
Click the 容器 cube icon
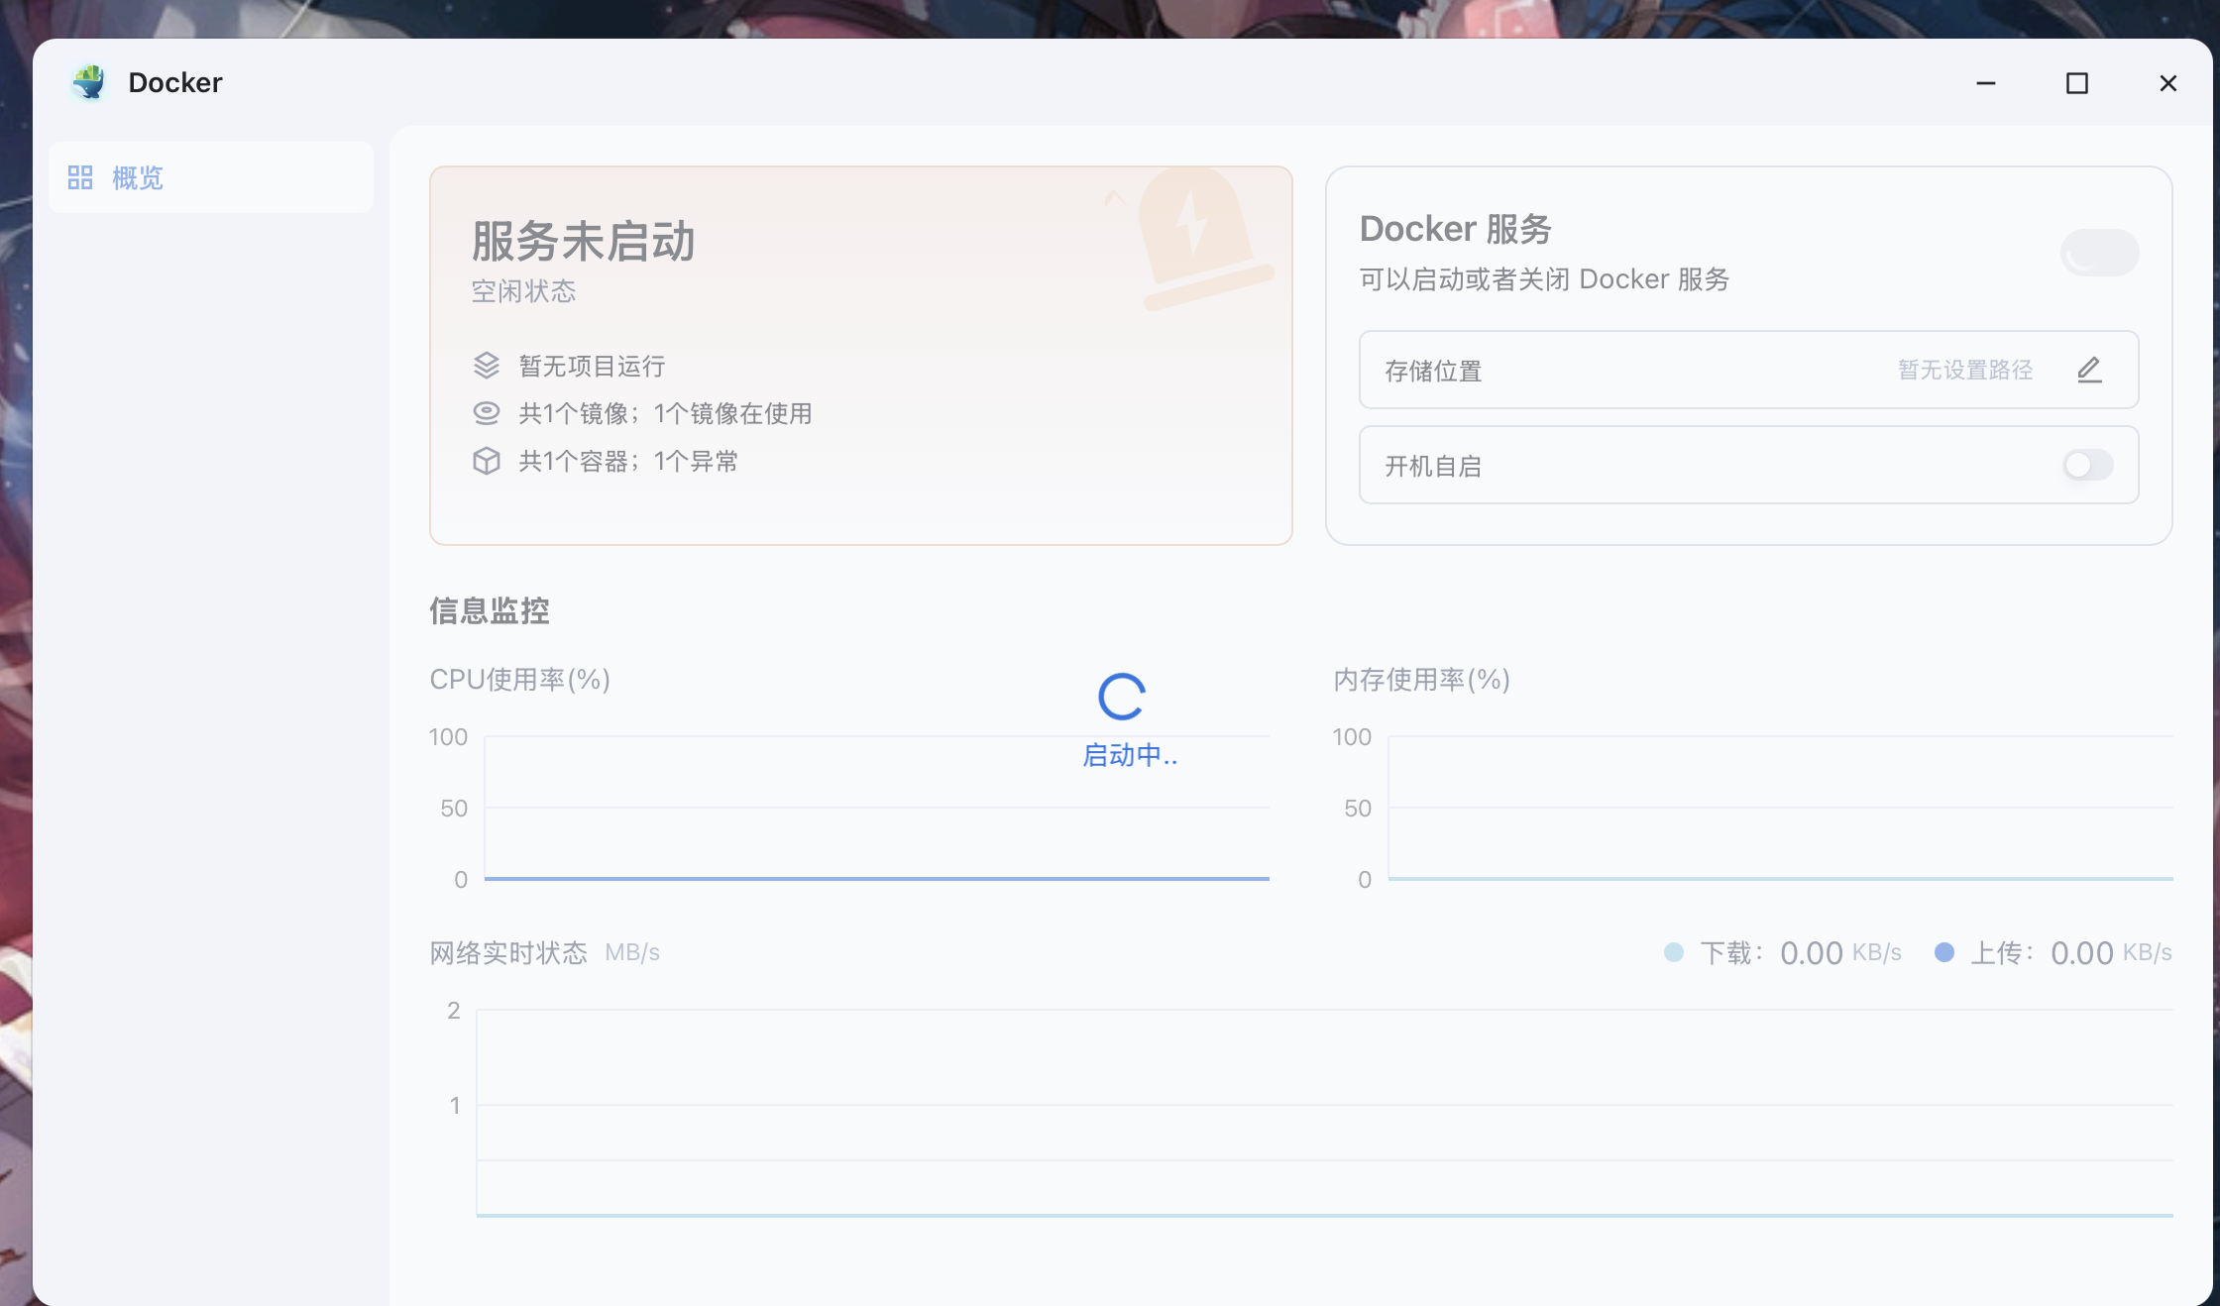(486, 461)
